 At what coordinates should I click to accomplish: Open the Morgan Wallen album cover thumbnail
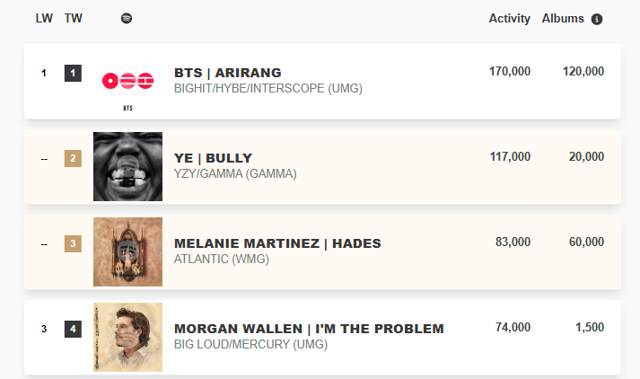tap(127, 337)
